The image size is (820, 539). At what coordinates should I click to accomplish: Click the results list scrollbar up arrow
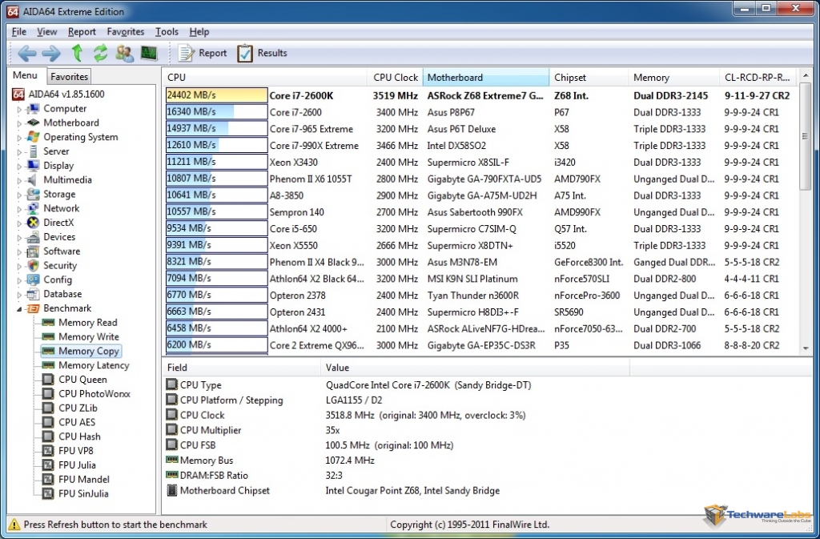tap(806, 76)
